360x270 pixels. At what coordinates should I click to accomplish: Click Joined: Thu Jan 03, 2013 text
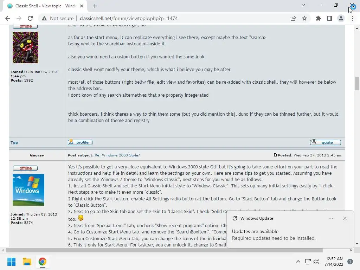pyautogui.click(x=34, y=216)
